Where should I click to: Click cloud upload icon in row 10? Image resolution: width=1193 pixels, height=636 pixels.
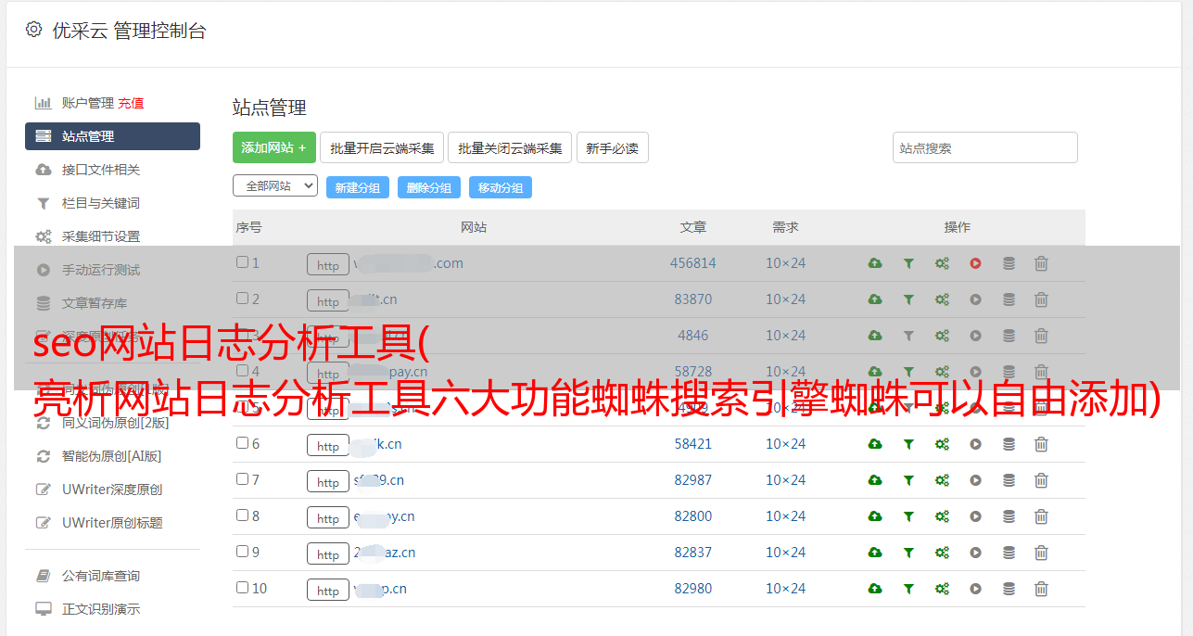[874, 589]
